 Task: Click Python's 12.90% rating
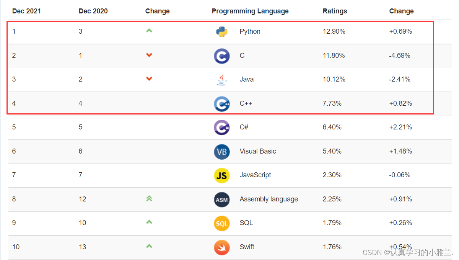pos(334,31)
